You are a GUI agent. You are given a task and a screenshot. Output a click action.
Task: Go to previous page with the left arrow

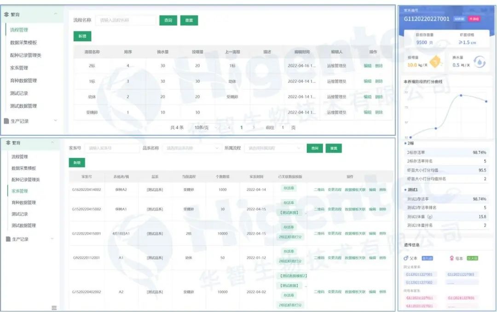click(x=229, y=127)
